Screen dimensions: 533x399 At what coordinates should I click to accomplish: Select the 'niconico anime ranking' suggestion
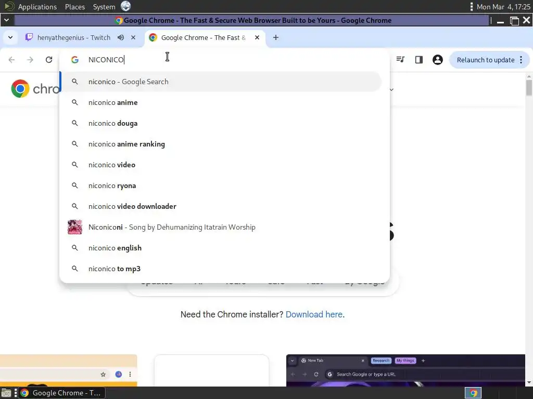[x=221, y=144]
